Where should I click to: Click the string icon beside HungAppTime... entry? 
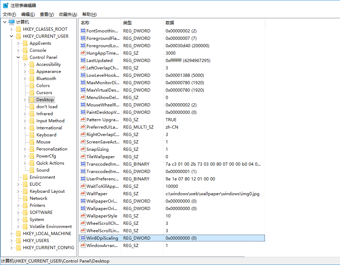coord(83,53)
